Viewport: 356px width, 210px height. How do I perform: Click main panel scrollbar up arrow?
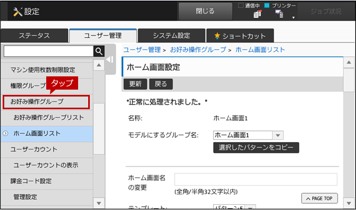[349, 62]
